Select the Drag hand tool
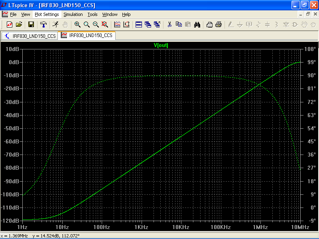The image size is (319, 239). [x=313, y=25]
